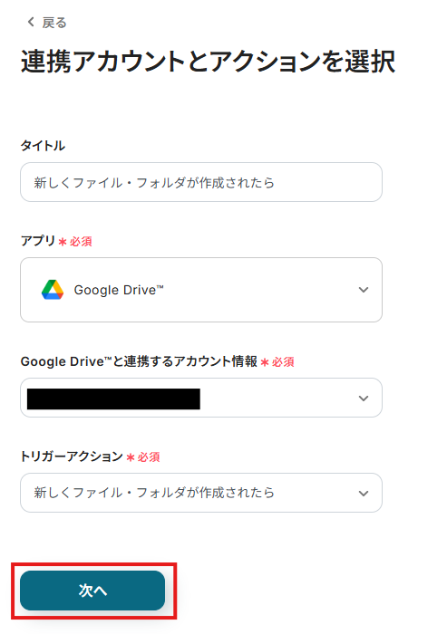Click the 必須 mark beside account info label
447x634 pixels.
tap(283, 362)
